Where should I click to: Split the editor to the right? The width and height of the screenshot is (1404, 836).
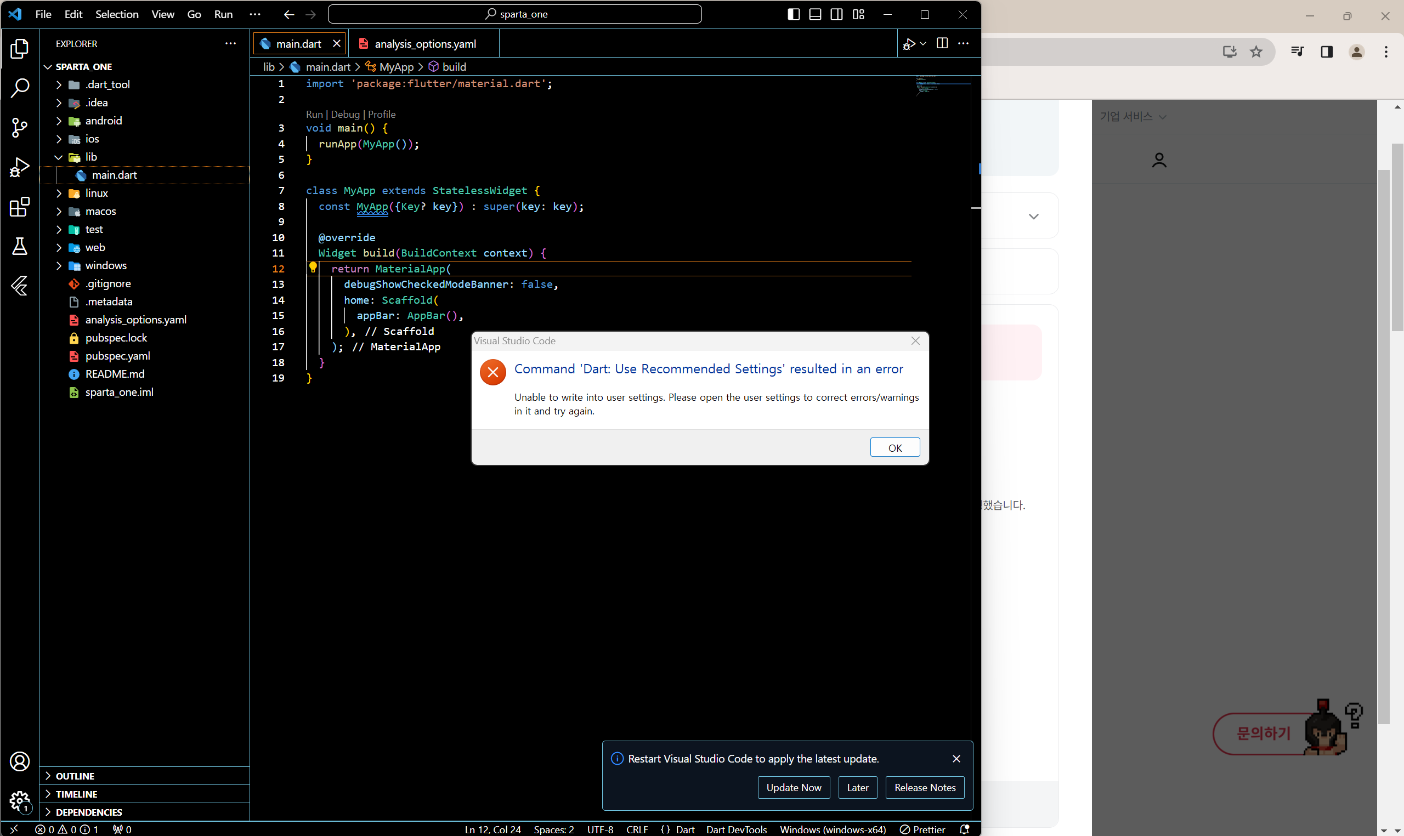(x=942, y=43)
